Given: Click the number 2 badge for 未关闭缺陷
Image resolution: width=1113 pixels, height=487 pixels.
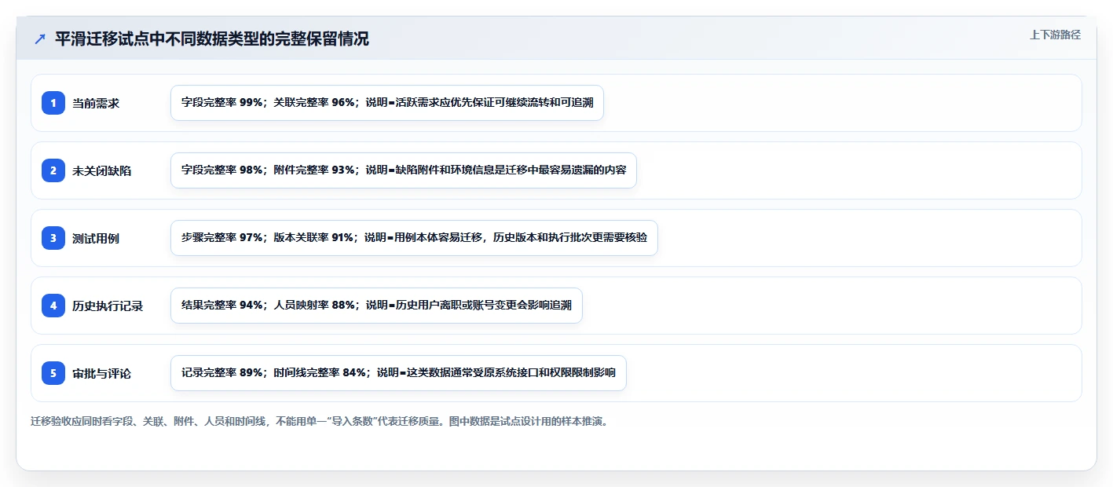Looking at the screenshot, I should pos(53,170).
